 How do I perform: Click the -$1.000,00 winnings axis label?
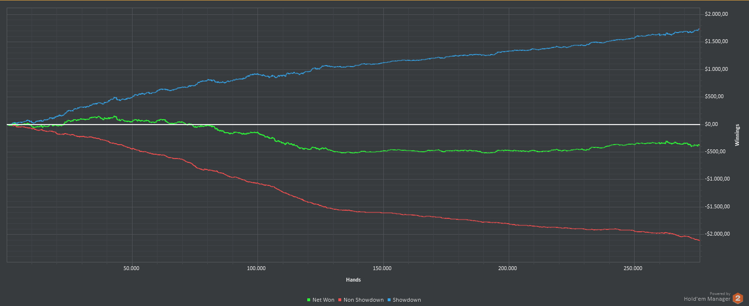717,179
